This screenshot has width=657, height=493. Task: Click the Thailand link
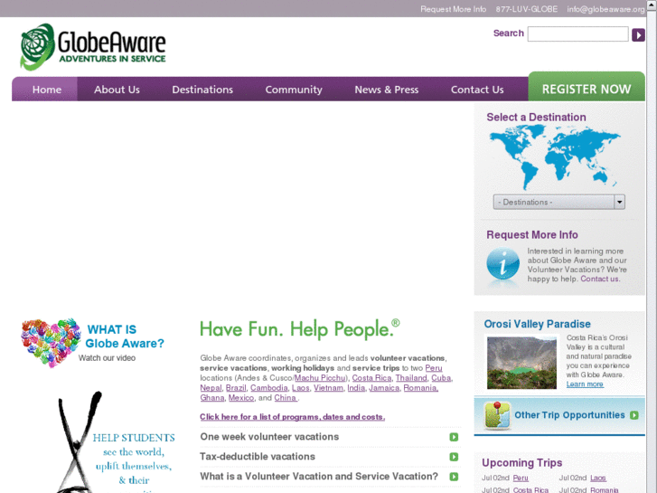click(411, 378)
